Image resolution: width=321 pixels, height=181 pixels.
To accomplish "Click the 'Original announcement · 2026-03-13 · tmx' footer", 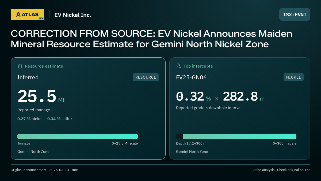I will 44,170.
